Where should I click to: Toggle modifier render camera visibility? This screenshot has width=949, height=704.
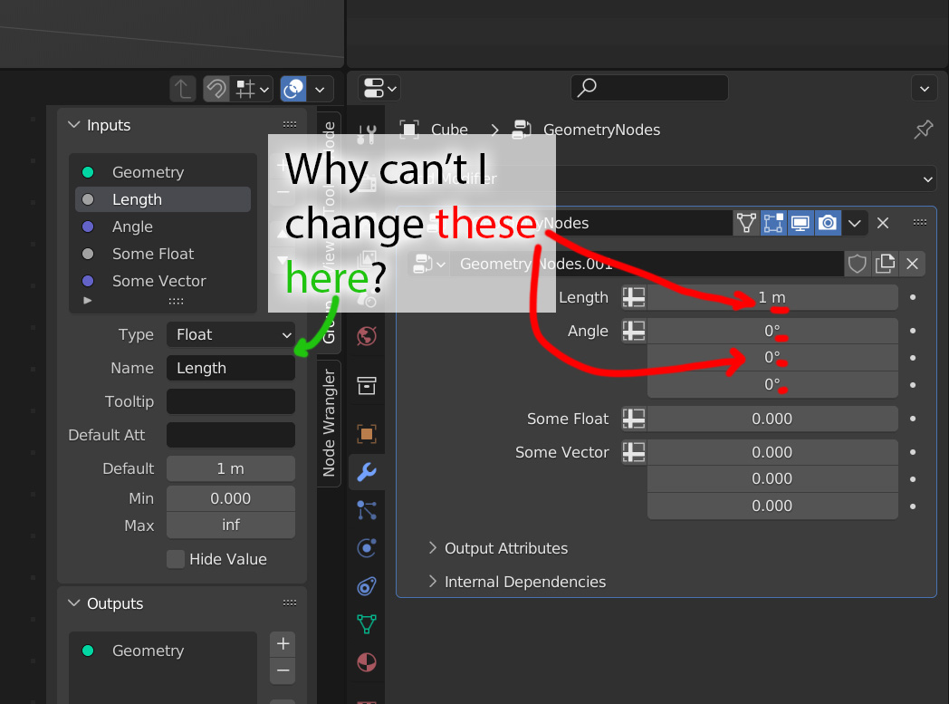coord(828,223)
